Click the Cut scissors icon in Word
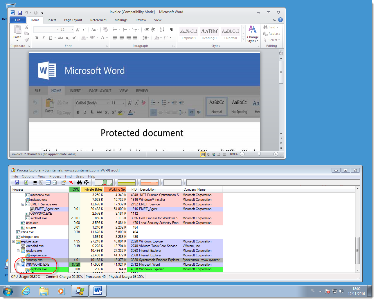 click(26, 28)
